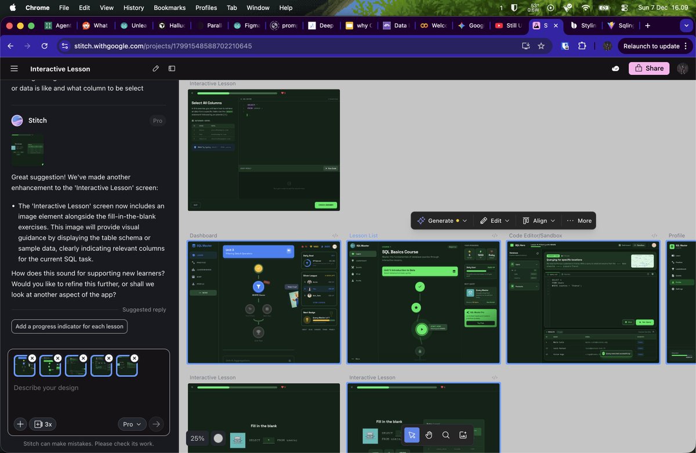This screenshot has height=453, width=696.
Task: Select the top Interactive Lesson screen on canvas
Action: (264, 150)
